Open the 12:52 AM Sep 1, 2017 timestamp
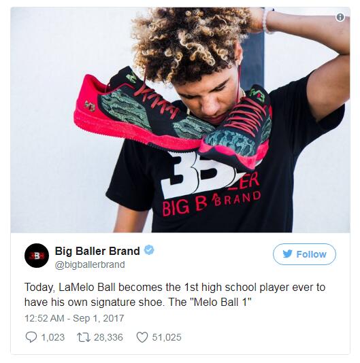Viewport: 360px width, 363px height. [x=74, y=318]
